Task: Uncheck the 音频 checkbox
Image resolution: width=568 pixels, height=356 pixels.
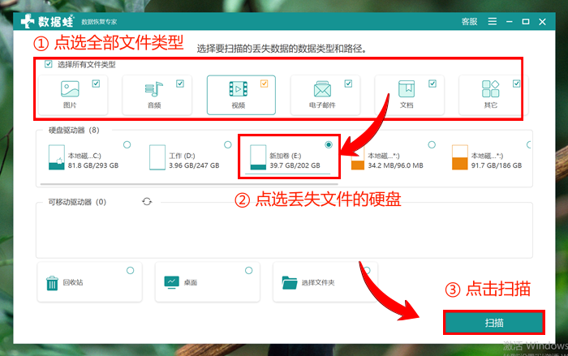Action: 179,84
